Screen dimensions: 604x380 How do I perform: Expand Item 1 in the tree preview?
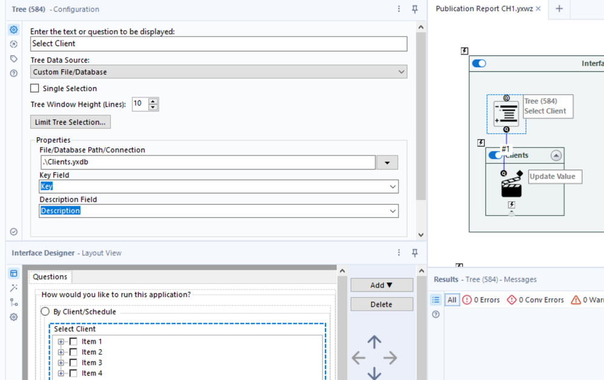pyautogui.click(x=61, y=341)
